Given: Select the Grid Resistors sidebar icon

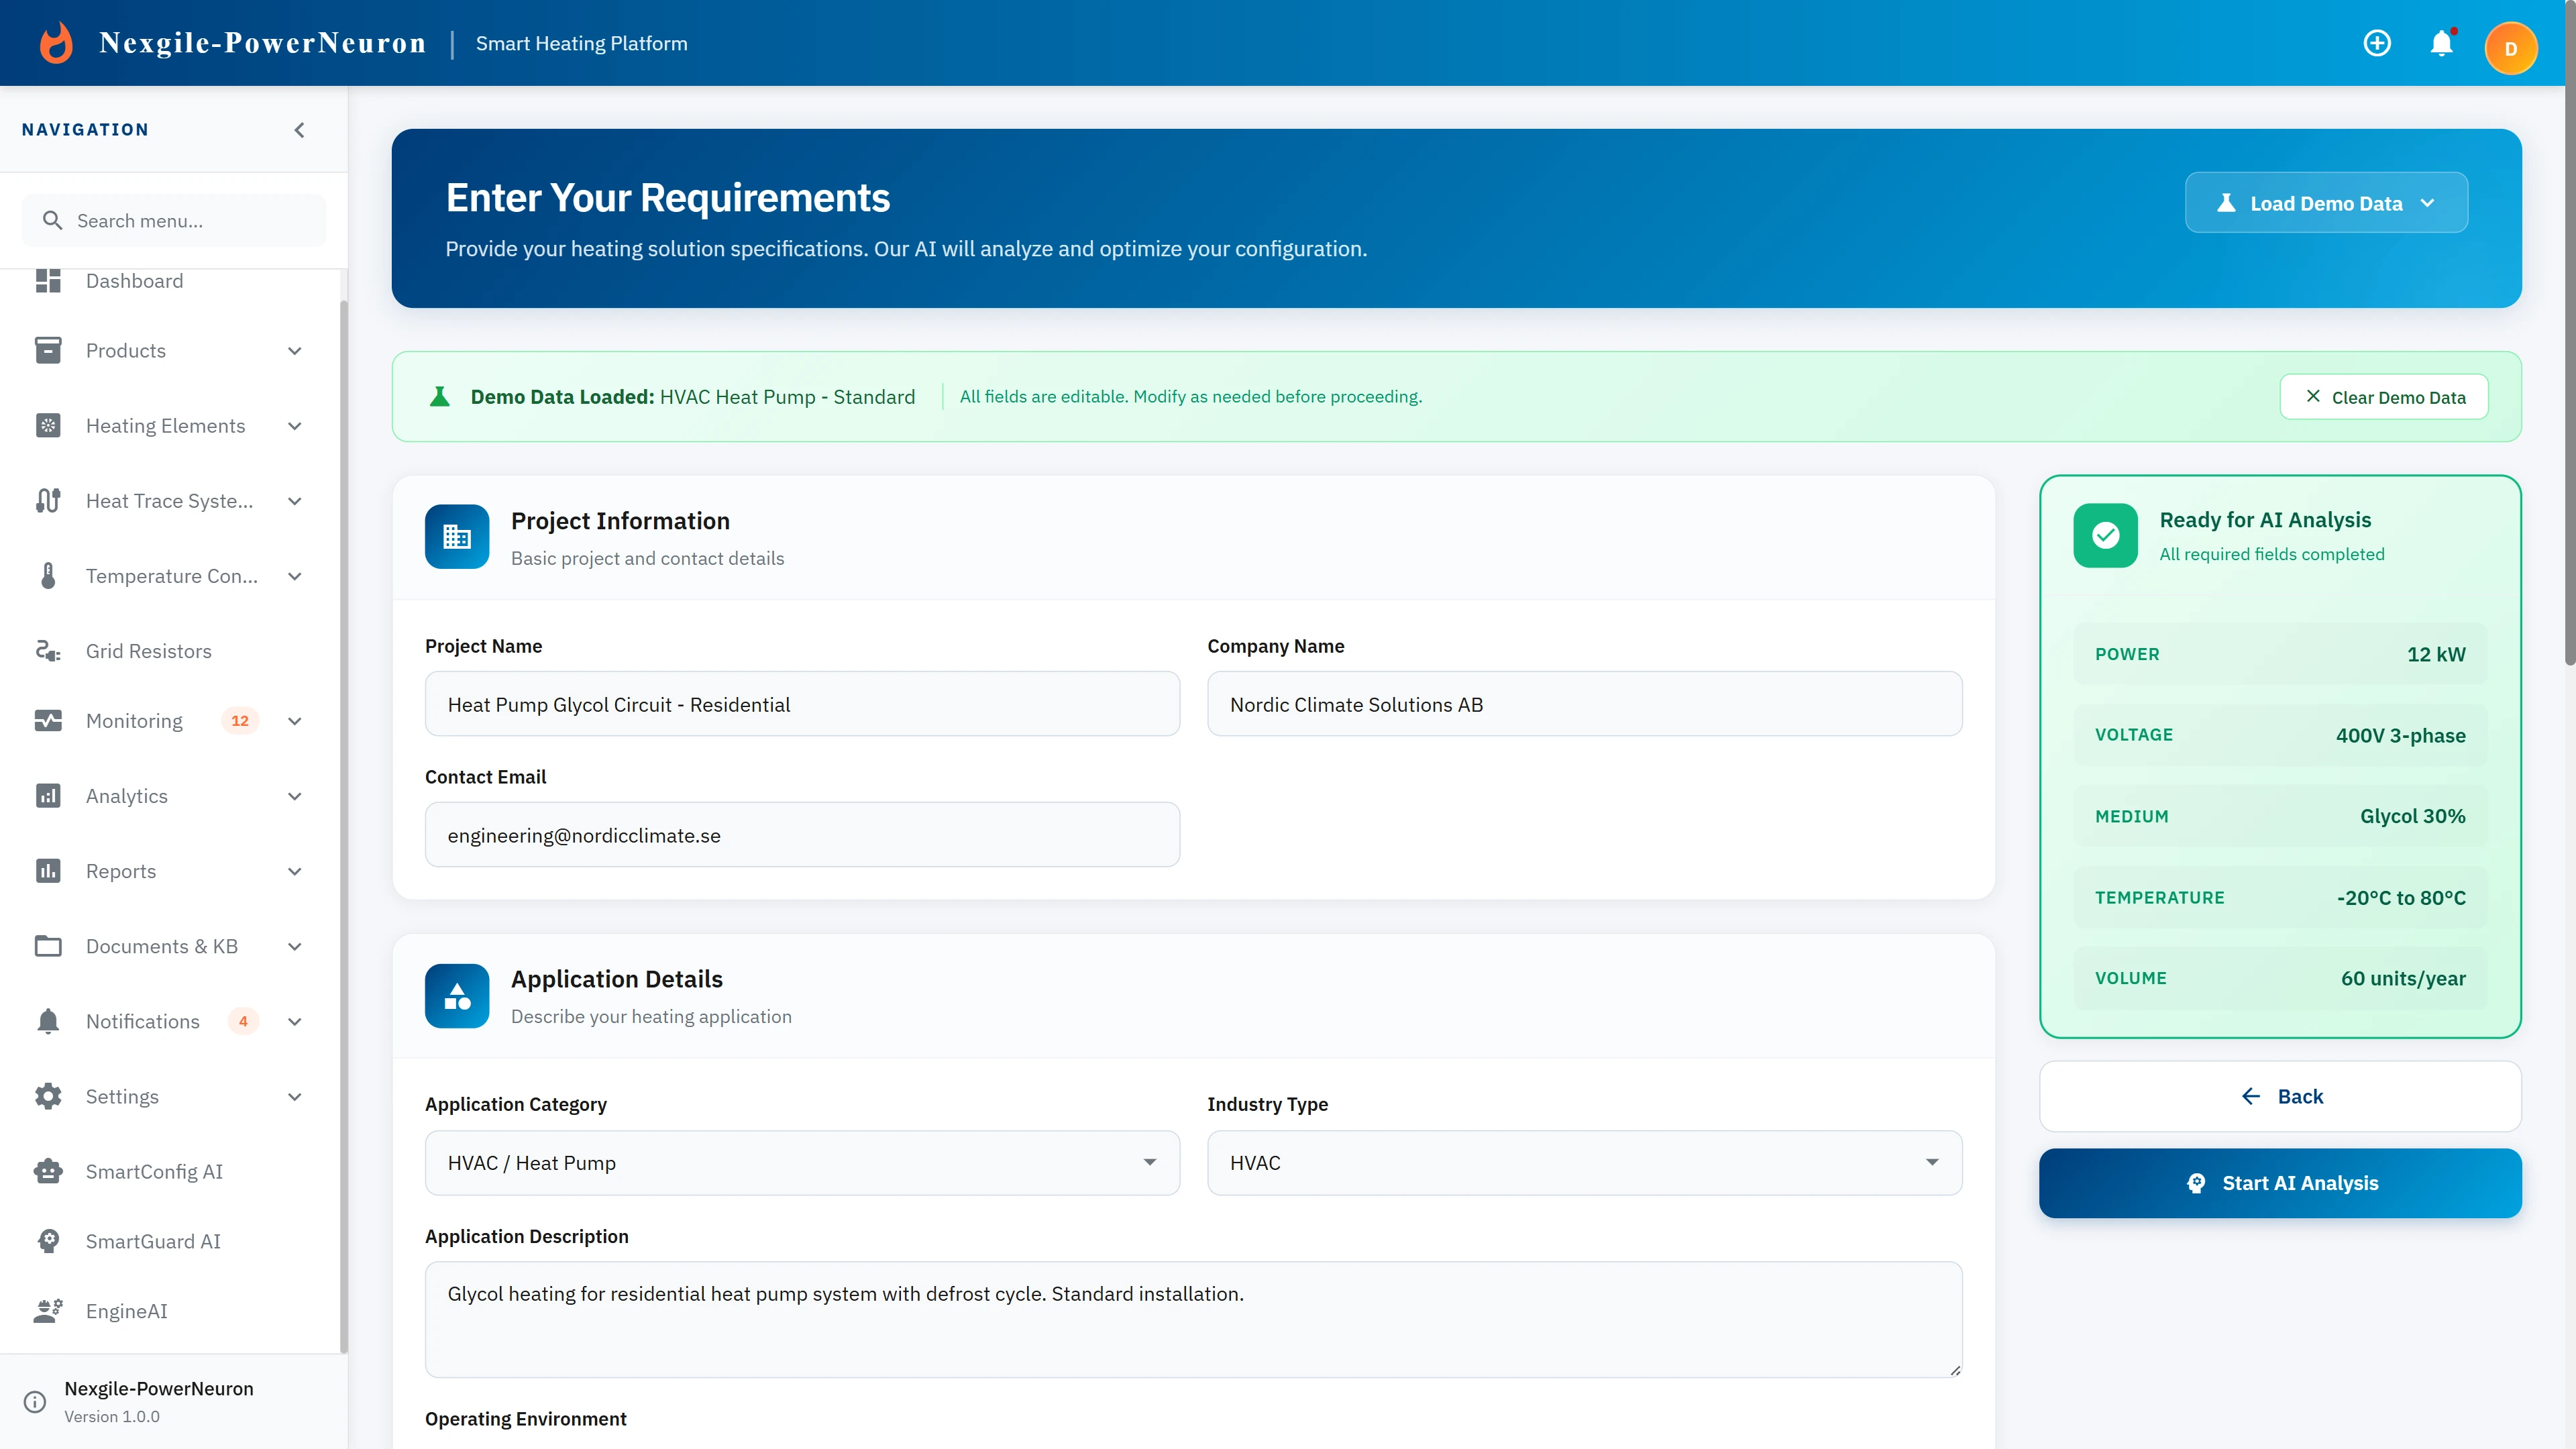Looking at the screenshot, I should pyautogui.click(x=49, y=650).
